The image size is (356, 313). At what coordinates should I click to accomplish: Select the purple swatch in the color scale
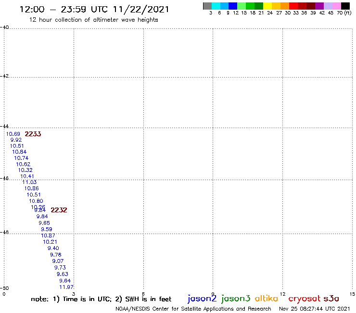[x=319, y=6]
